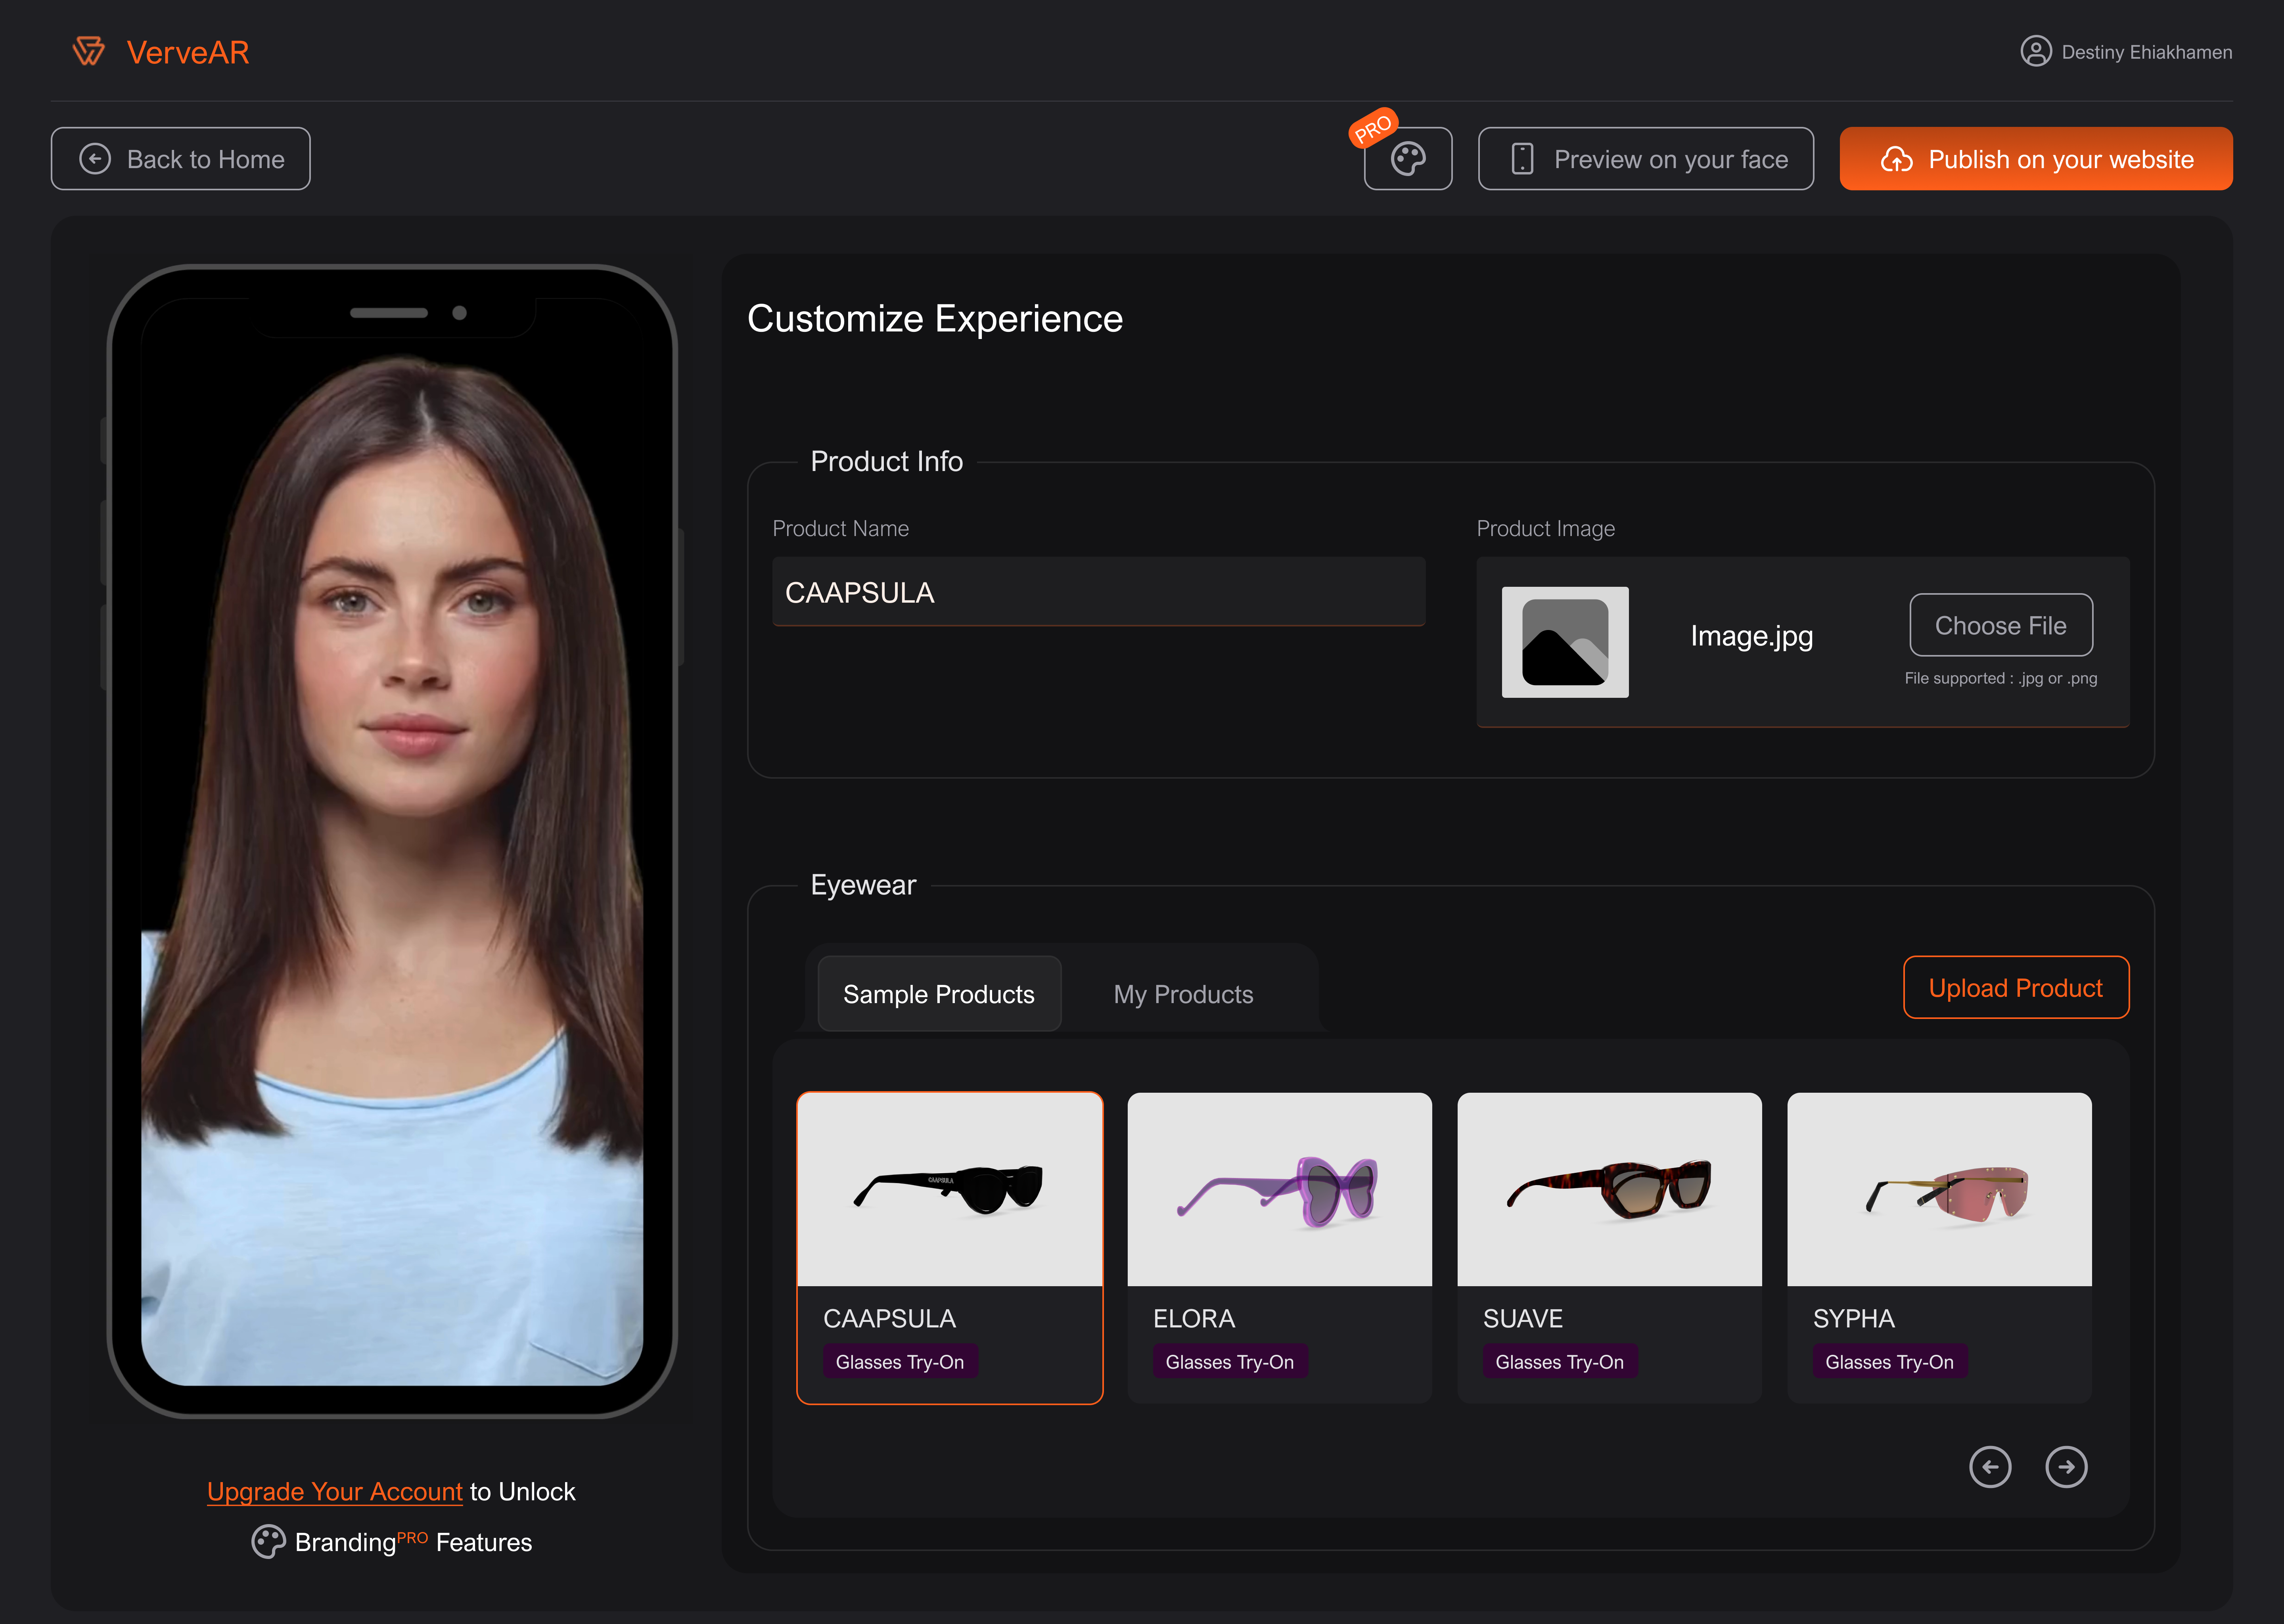
Task: Switch to the My Products tab
Action: [1183, 994]
